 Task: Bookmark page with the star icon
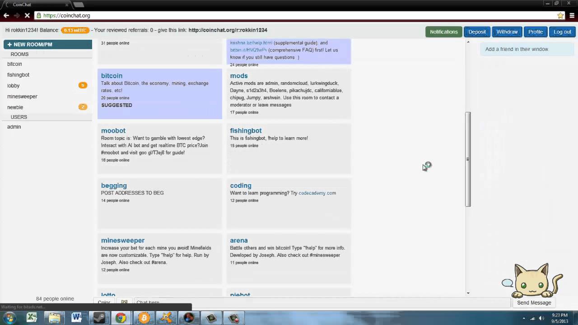tap(560, 15)
